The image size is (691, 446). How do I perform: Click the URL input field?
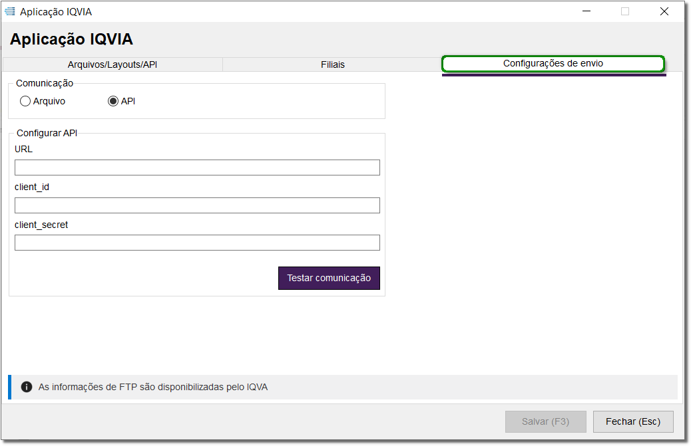pos(197,167)
